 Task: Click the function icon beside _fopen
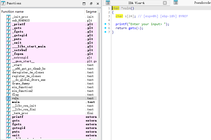click(8, 54)
